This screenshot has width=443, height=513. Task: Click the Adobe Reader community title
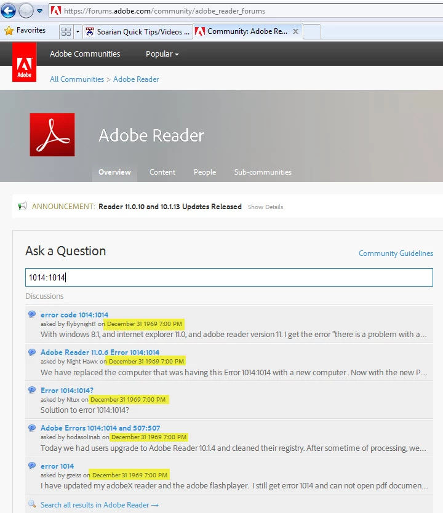[151, 135]
